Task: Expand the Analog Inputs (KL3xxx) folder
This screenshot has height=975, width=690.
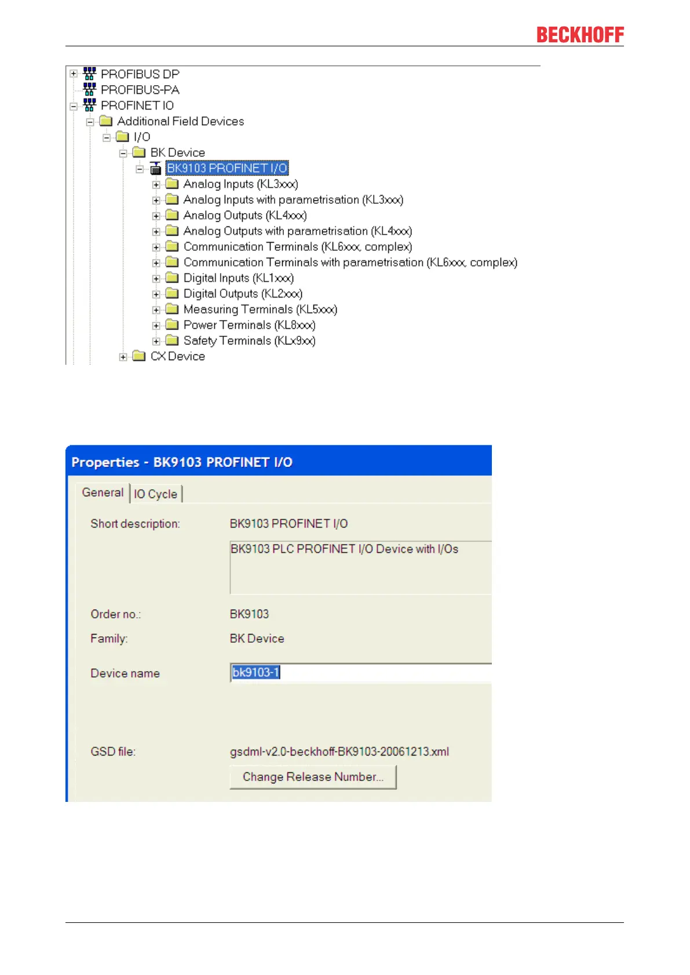Action: tap(156, 185)
